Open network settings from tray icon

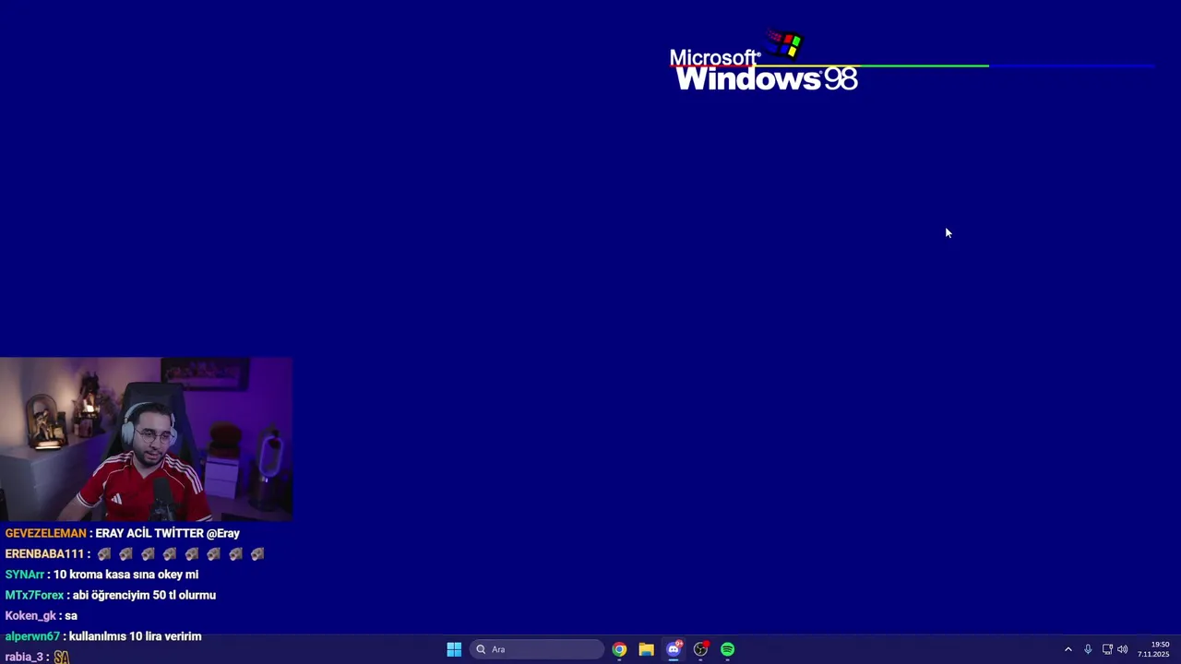[1107, 649]
